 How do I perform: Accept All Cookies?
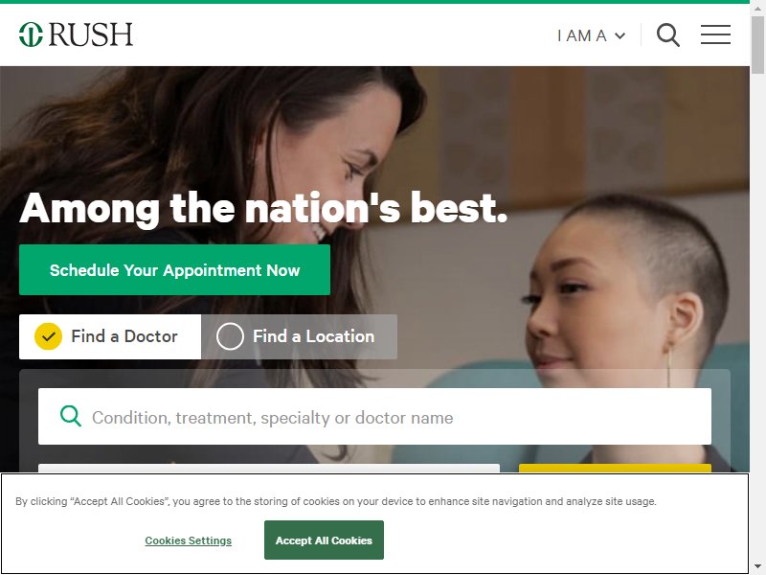pos(324,540)
